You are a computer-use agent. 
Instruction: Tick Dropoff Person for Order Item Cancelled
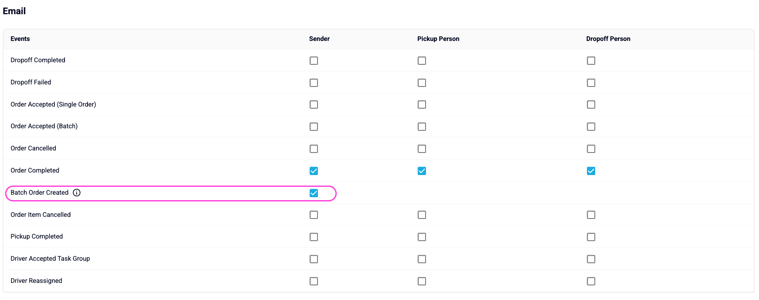click(591, 215)
